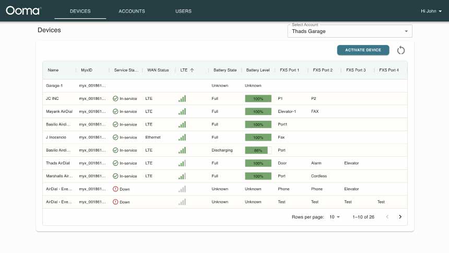Switch to the Accounts tab
The image size is (449, 253).
coord(132,11)
